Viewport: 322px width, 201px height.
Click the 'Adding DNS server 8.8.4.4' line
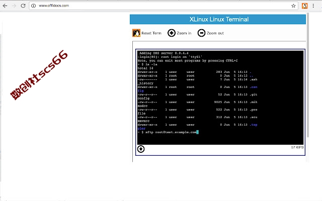tap(164, 53)
